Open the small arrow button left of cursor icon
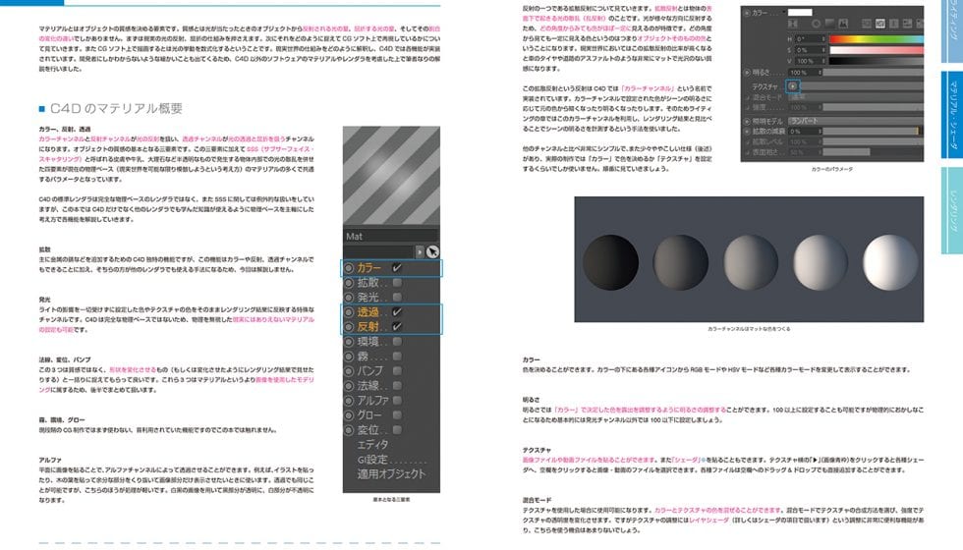The image size is (963, 550). tap(420, 251)
